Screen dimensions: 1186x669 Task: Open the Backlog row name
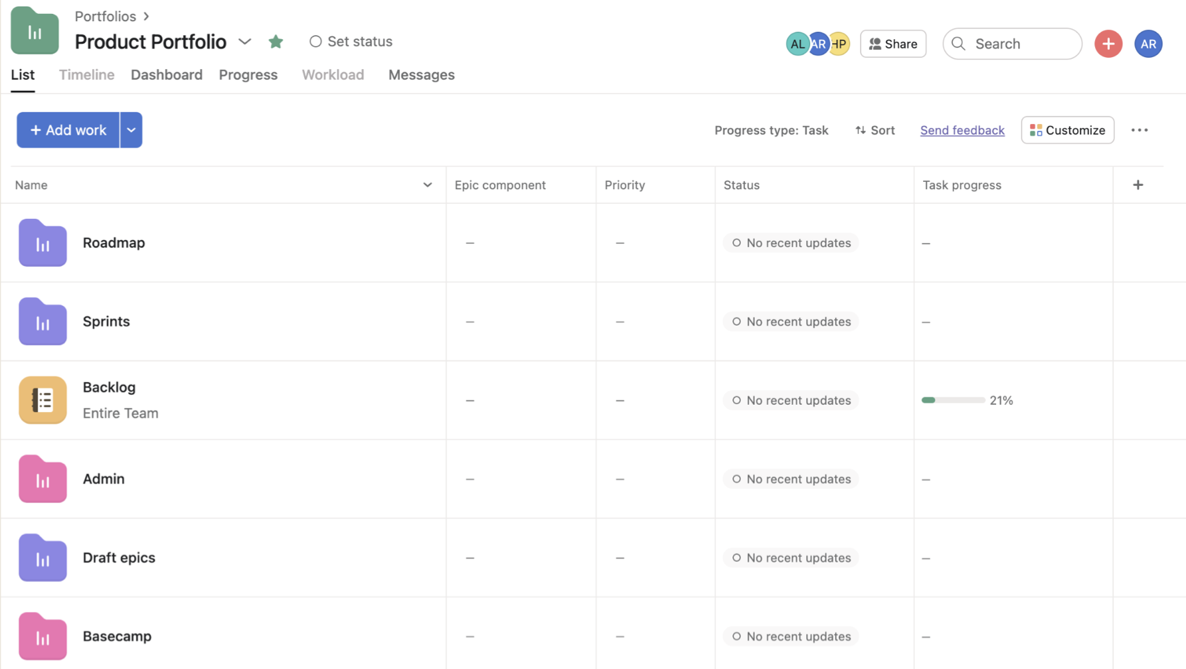point(109,387)
